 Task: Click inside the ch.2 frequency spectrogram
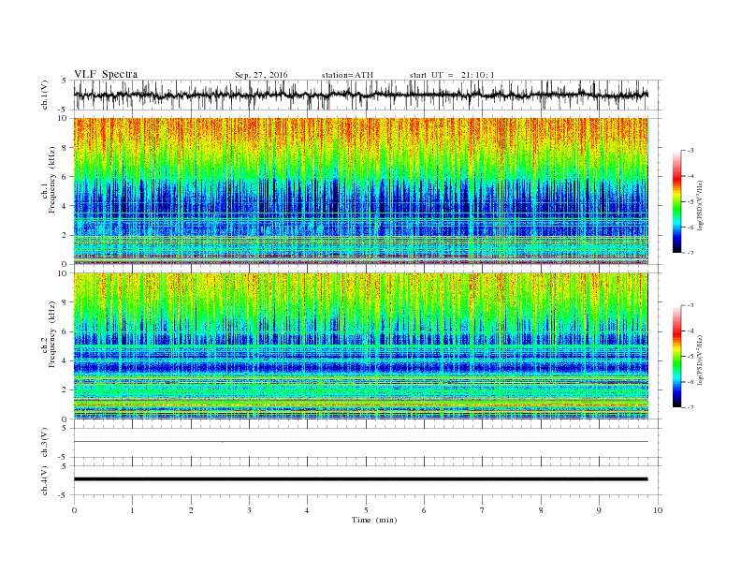tap(360, 346)
